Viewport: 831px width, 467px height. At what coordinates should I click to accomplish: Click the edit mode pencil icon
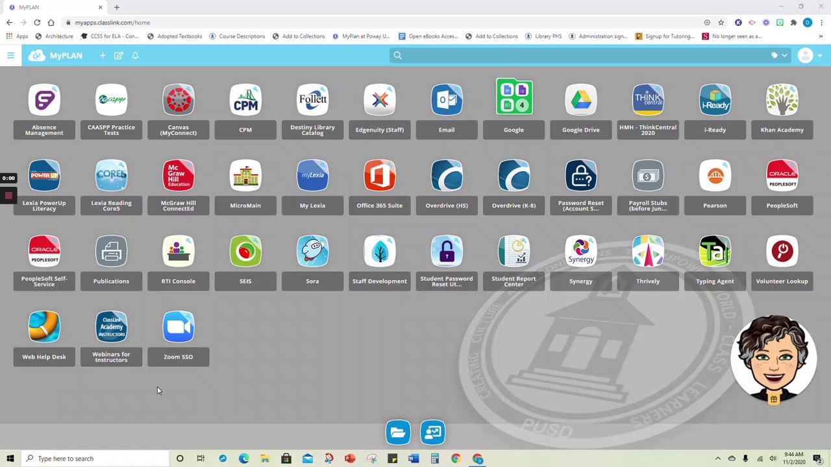(119, 56)
